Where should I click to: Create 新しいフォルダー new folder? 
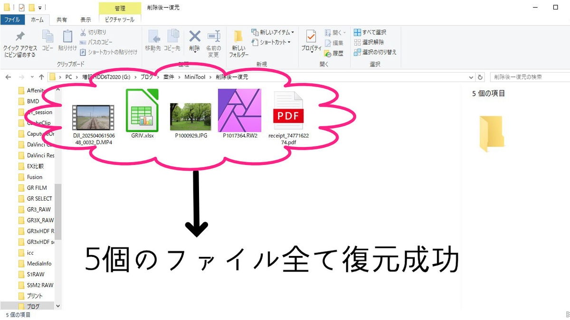239,44
